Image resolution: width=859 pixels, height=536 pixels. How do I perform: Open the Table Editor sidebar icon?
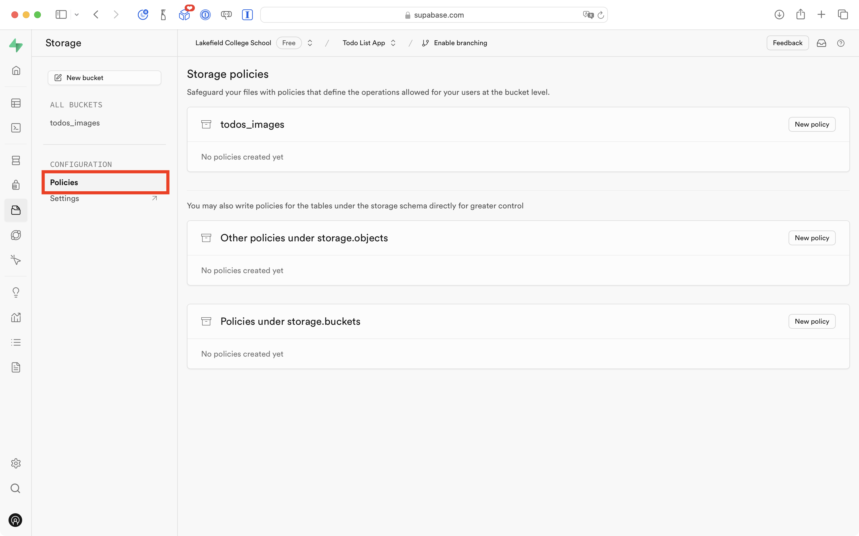[16, 103]
